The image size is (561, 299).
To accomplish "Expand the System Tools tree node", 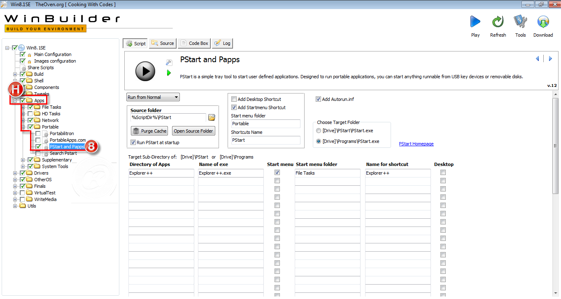I will tap(23, 166).
